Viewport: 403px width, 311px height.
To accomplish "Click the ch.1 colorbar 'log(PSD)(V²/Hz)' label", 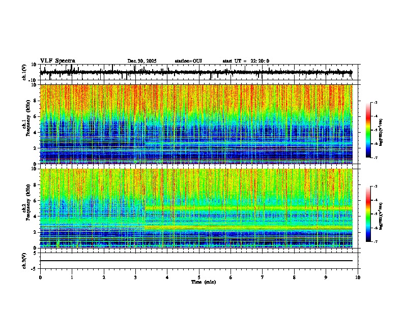I will click(x=381, y=132).
